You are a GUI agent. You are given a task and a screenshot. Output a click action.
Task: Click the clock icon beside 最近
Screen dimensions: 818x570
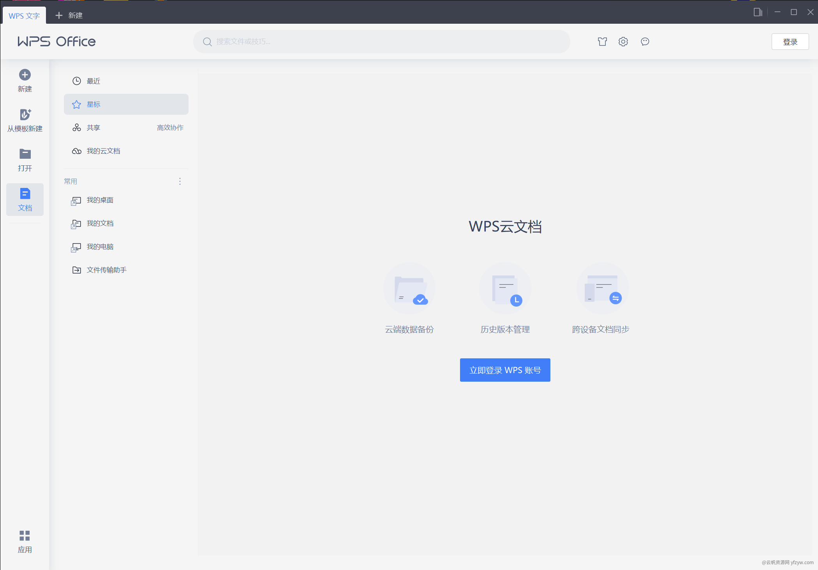tap(77, 81)
